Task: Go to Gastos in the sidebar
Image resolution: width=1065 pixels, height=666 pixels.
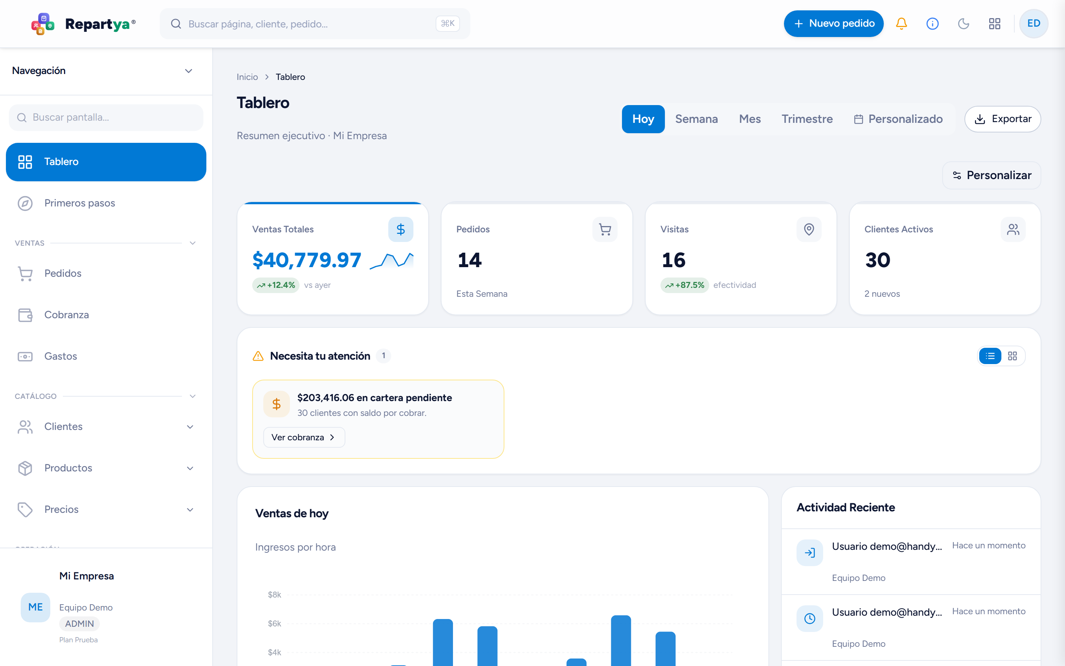Action: tap(106, 356)
